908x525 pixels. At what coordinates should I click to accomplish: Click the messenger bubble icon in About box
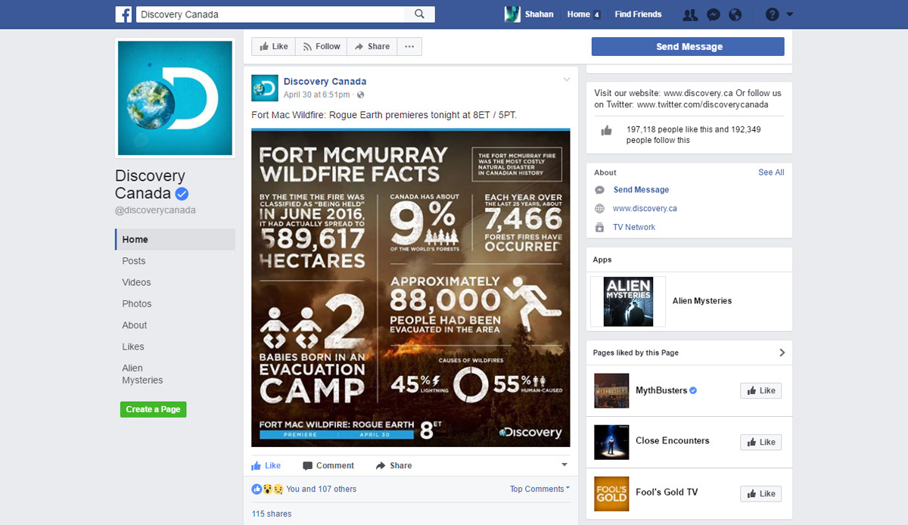(x=599, y=190)
